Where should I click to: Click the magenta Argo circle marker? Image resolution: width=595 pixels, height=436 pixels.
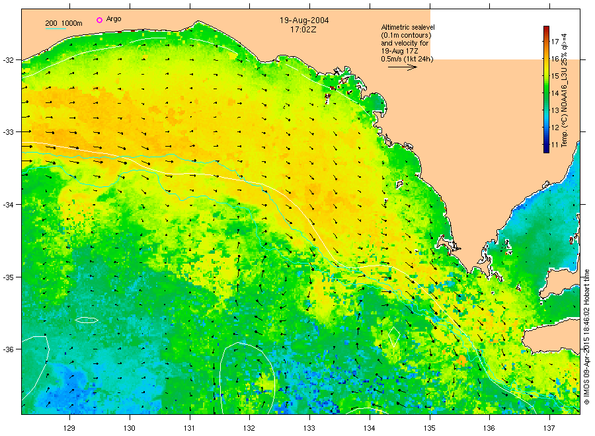(99, 20)
